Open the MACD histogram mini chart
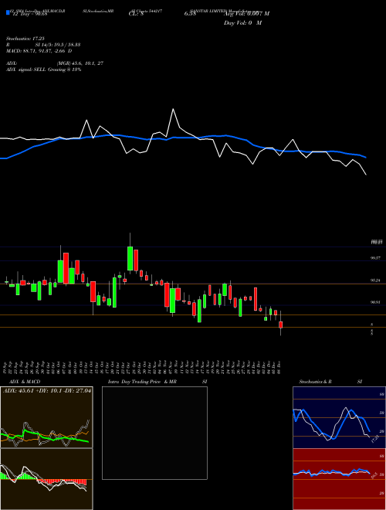 pyautogui.click(x=46, y=479)
